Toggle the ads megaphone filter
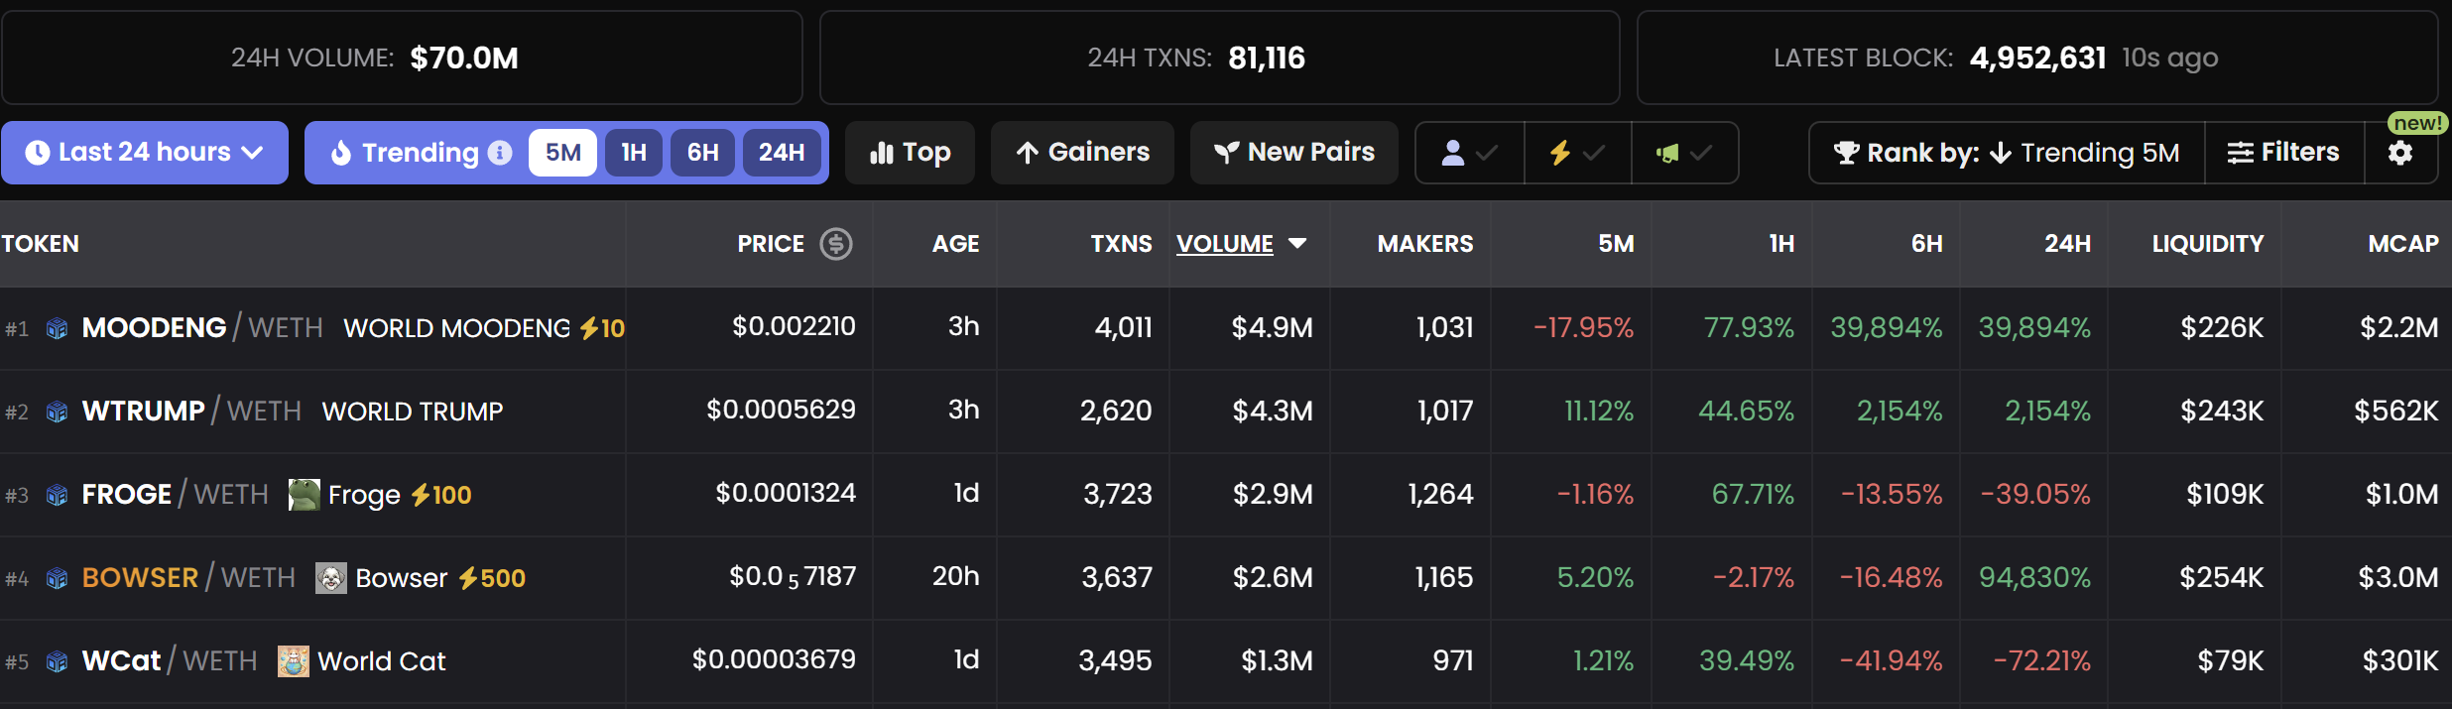The image size is (2452, 709). point(1684,153)
